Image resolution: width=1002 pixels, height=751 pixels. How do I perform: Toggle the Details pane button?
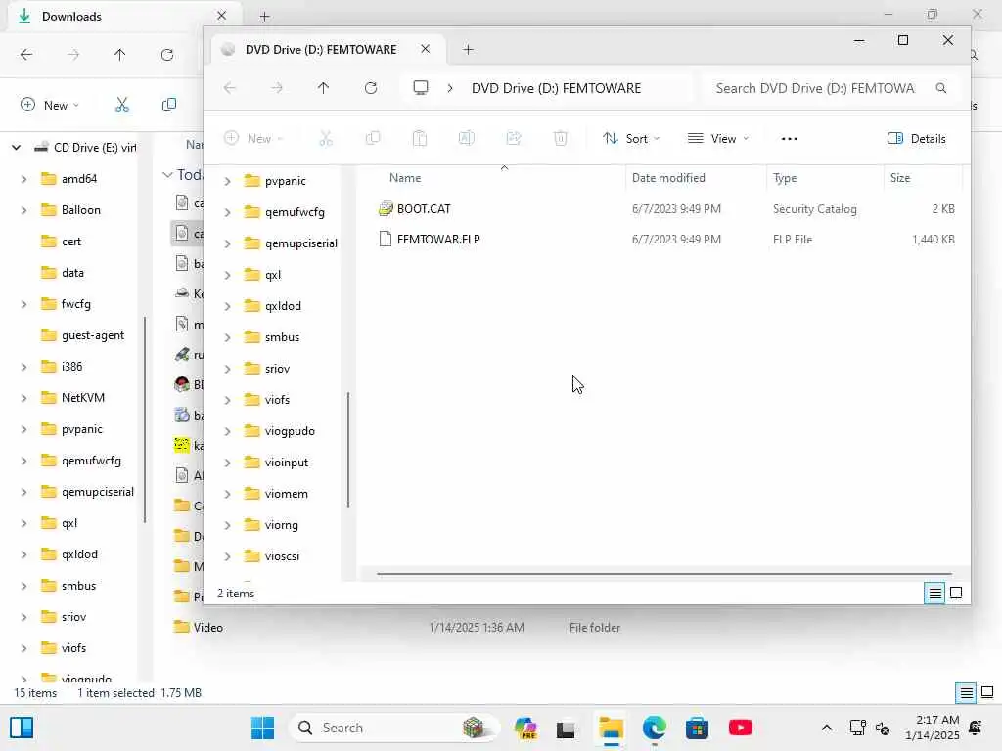916,139
